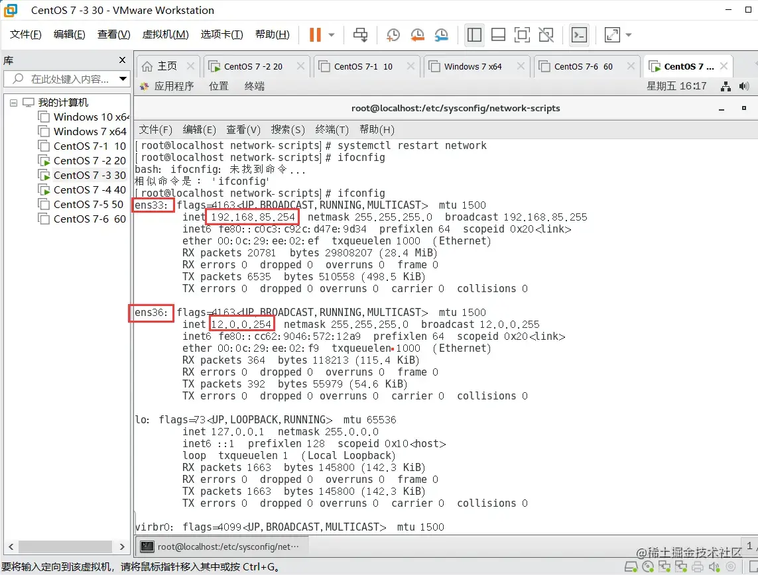758x575 pixels.
Task: Collapse the 我的计算机 tree node
Action: 13,103
